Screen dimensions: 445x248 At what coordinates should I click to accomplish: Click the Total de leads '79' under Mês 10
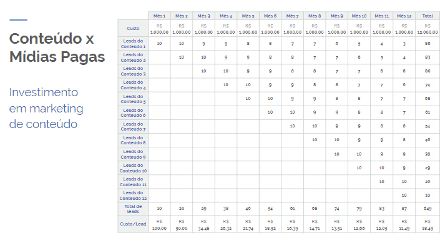[359, 209]
